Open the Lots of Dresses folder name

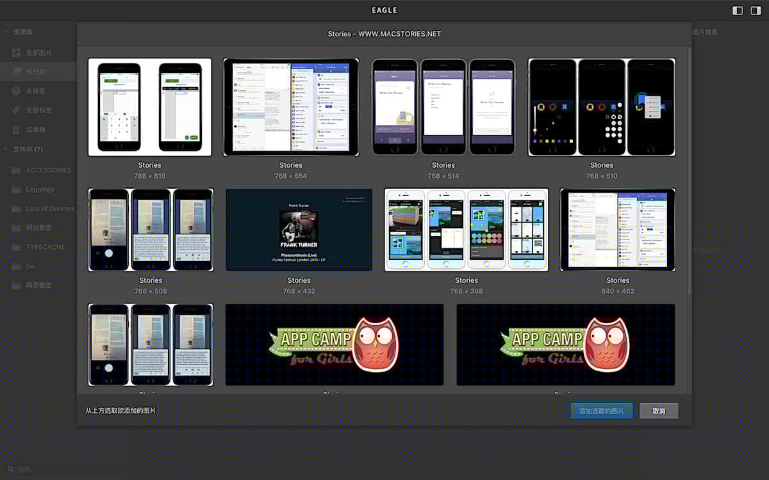click(51, 209)
